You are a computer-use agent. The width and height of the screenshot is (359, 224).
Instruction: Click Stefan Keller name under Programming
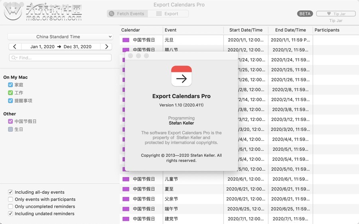[181, 123]
